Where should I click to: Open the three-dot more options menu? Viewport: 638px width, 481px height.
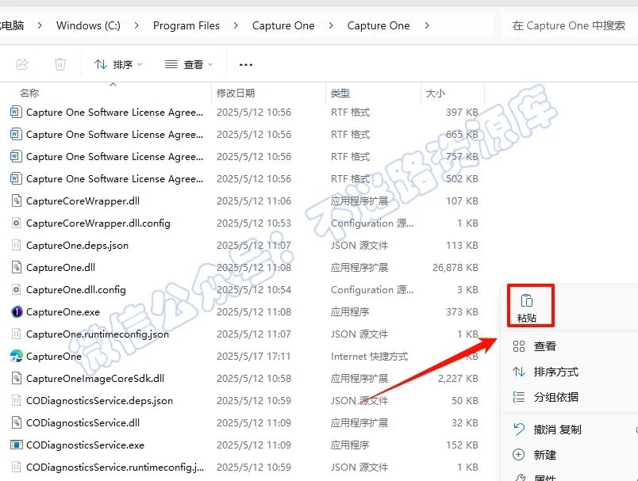tap(246, 65)
